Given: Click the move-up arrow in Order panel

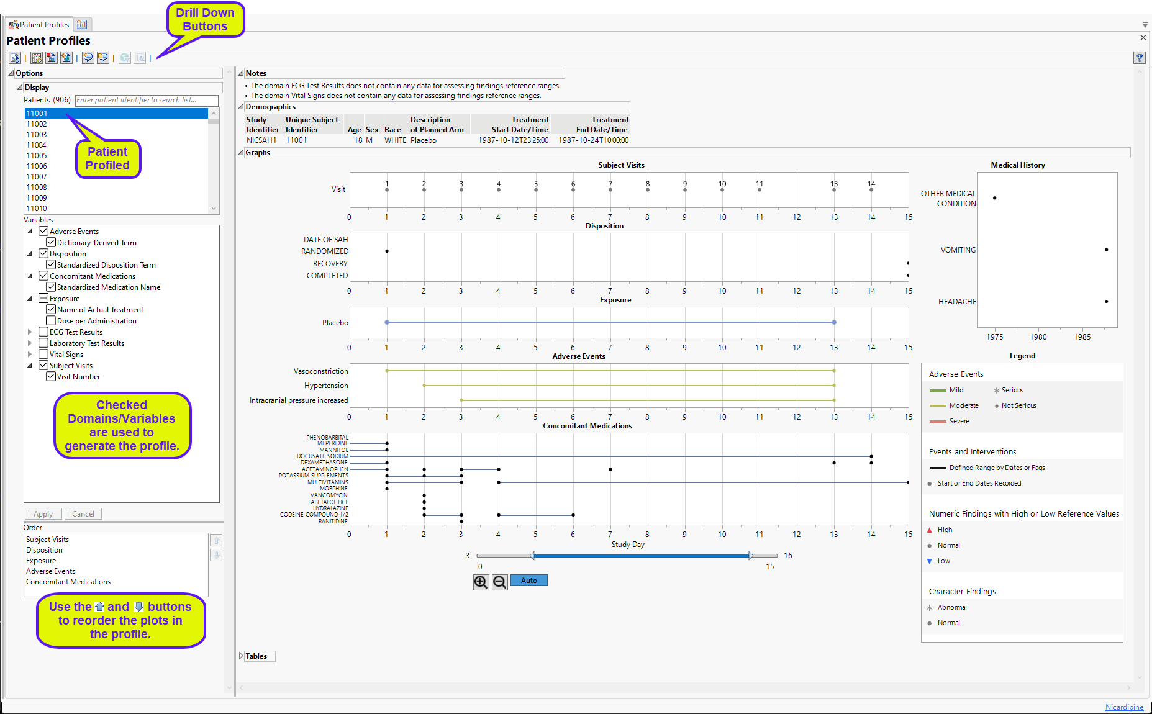Looking at the screenshot, I should [216, 540].
